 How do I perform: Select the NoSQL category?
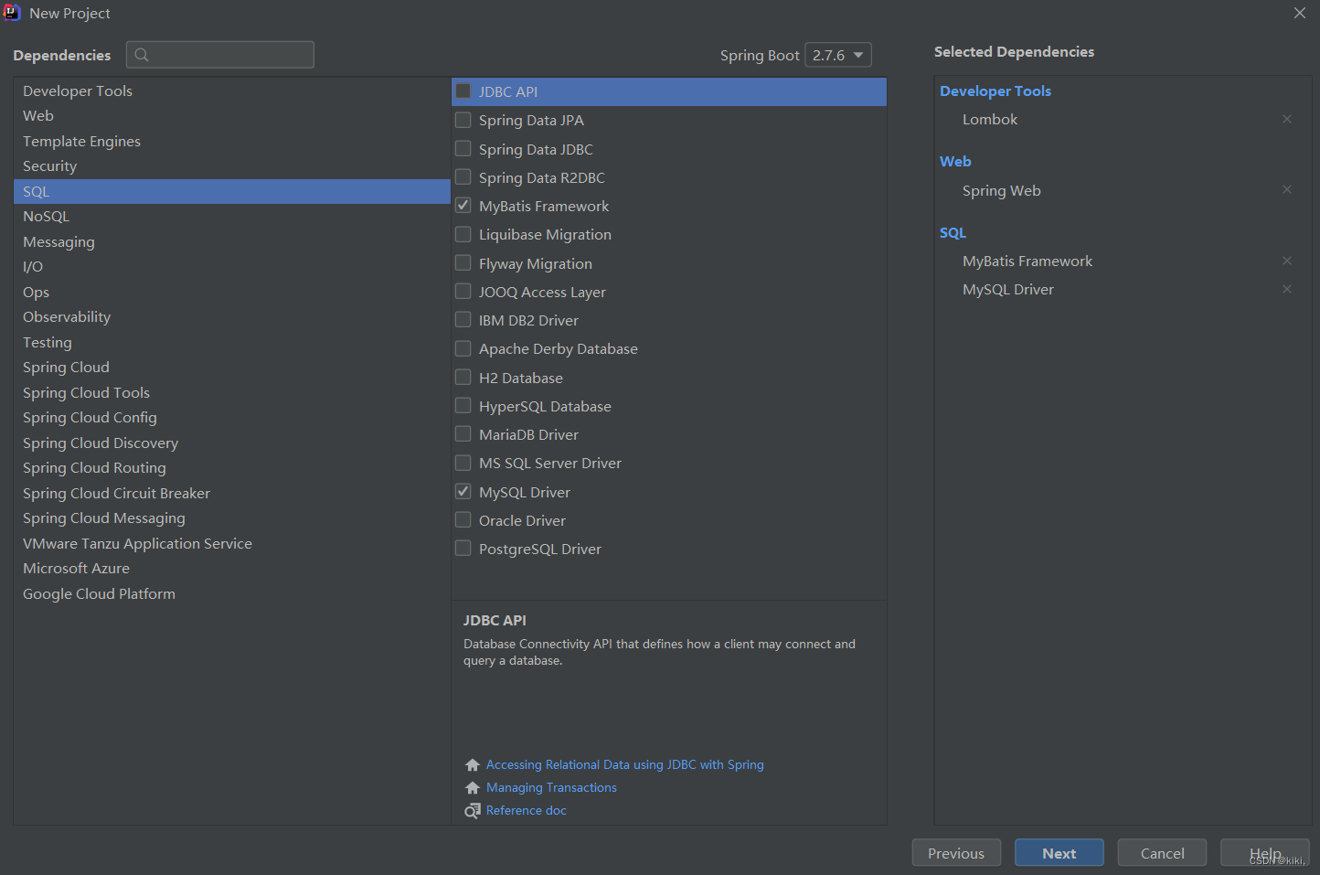[x=47, y=217]
